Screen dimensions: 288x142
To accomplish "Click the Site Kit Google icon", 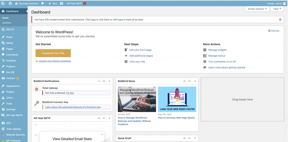I will [3, 30].
